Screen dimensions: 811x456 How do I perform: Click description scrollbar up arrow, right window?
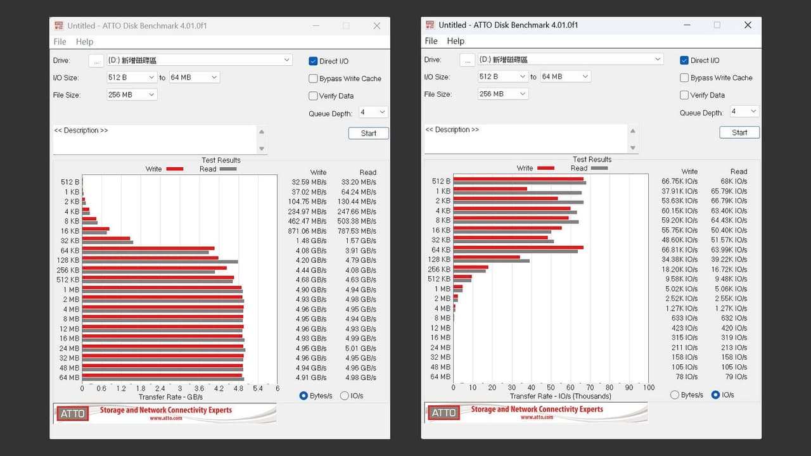tap(633, 131)
